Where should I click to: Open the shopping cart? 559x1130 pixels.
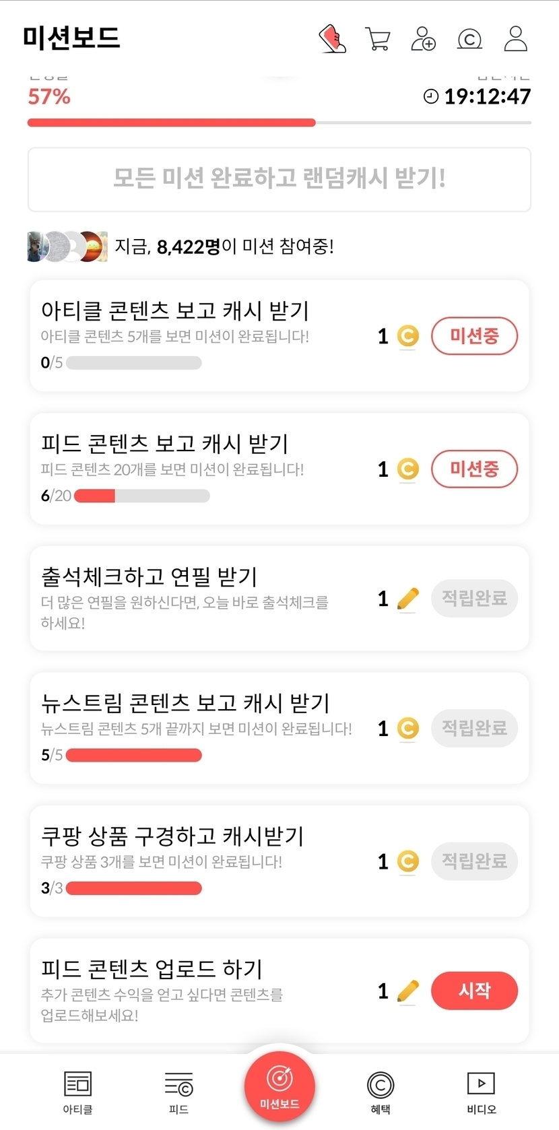click(x=378, y=39)
